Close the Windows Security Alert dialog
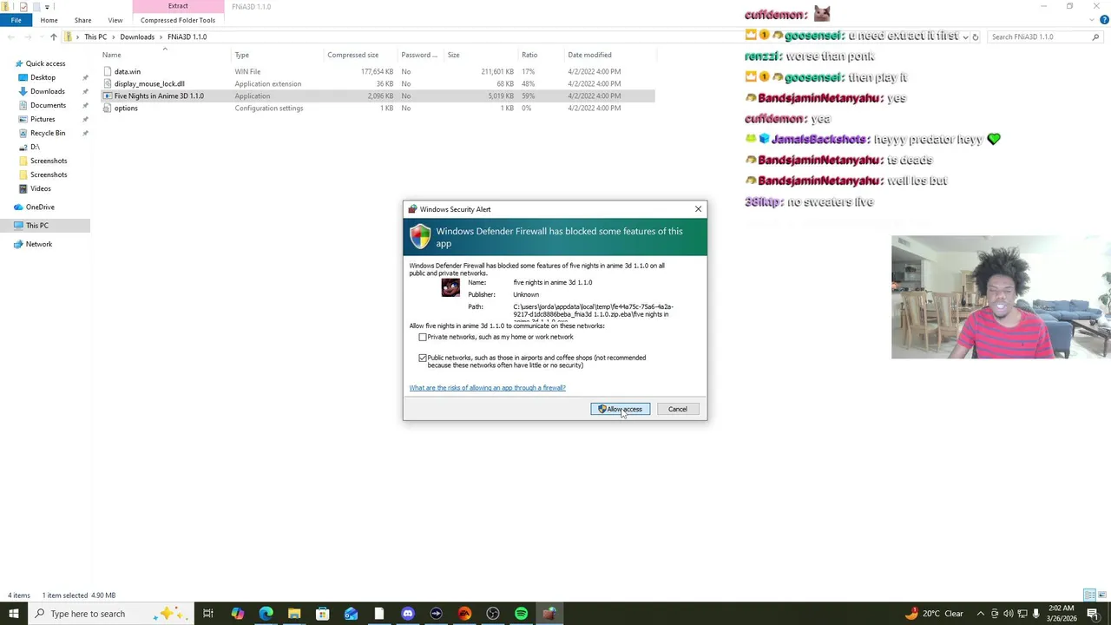The height and width of the screenshot is (625, 1111). 698,209
